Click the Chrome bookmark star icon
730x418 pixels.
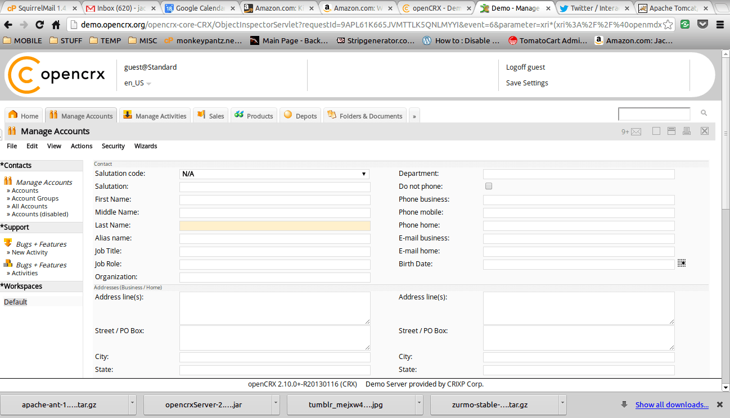(x=668, y=25)
